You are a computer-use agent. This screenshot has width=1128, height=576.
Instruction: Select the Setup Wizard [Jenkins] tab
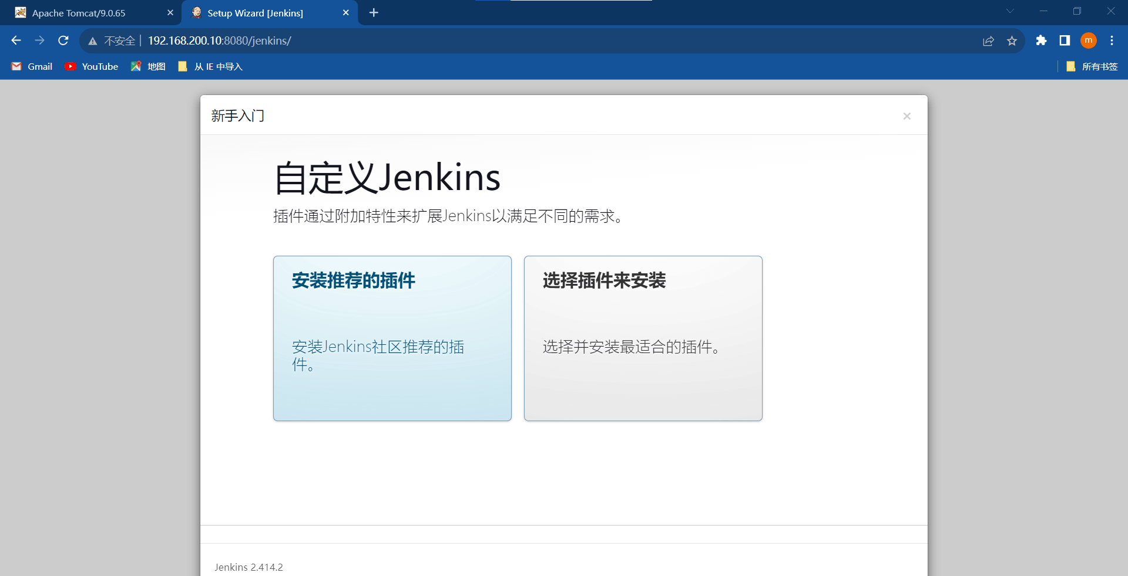[x=270, y=13]
